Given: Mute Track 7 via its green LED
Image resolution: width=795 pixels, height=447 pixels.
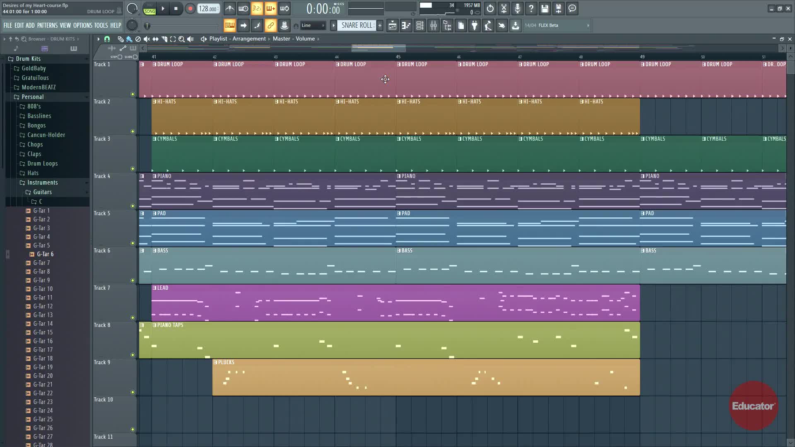Looking at the screenshot, I should coord(132,317).
